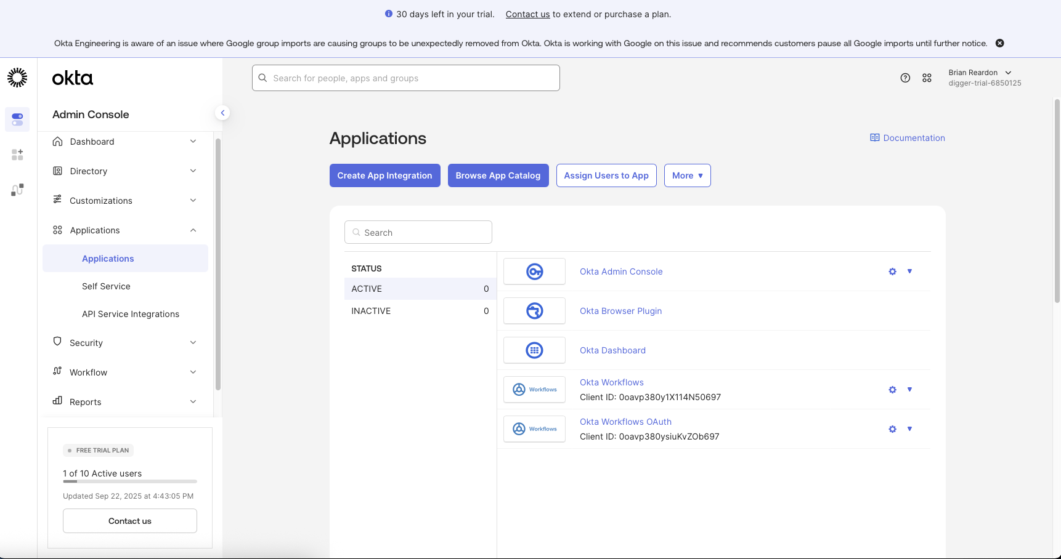Image resolution: width=1061 pixels, height=559 pixels.
Task: Open the account menu next to Brian Reardon
Action: coord(1009,72)
